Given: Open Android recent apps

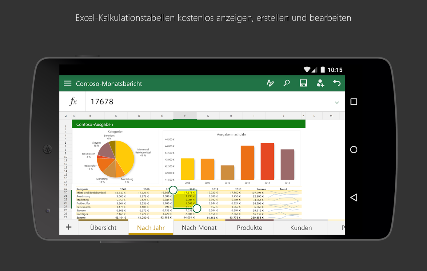Looking at the screenshot, I should coord(353,102).
